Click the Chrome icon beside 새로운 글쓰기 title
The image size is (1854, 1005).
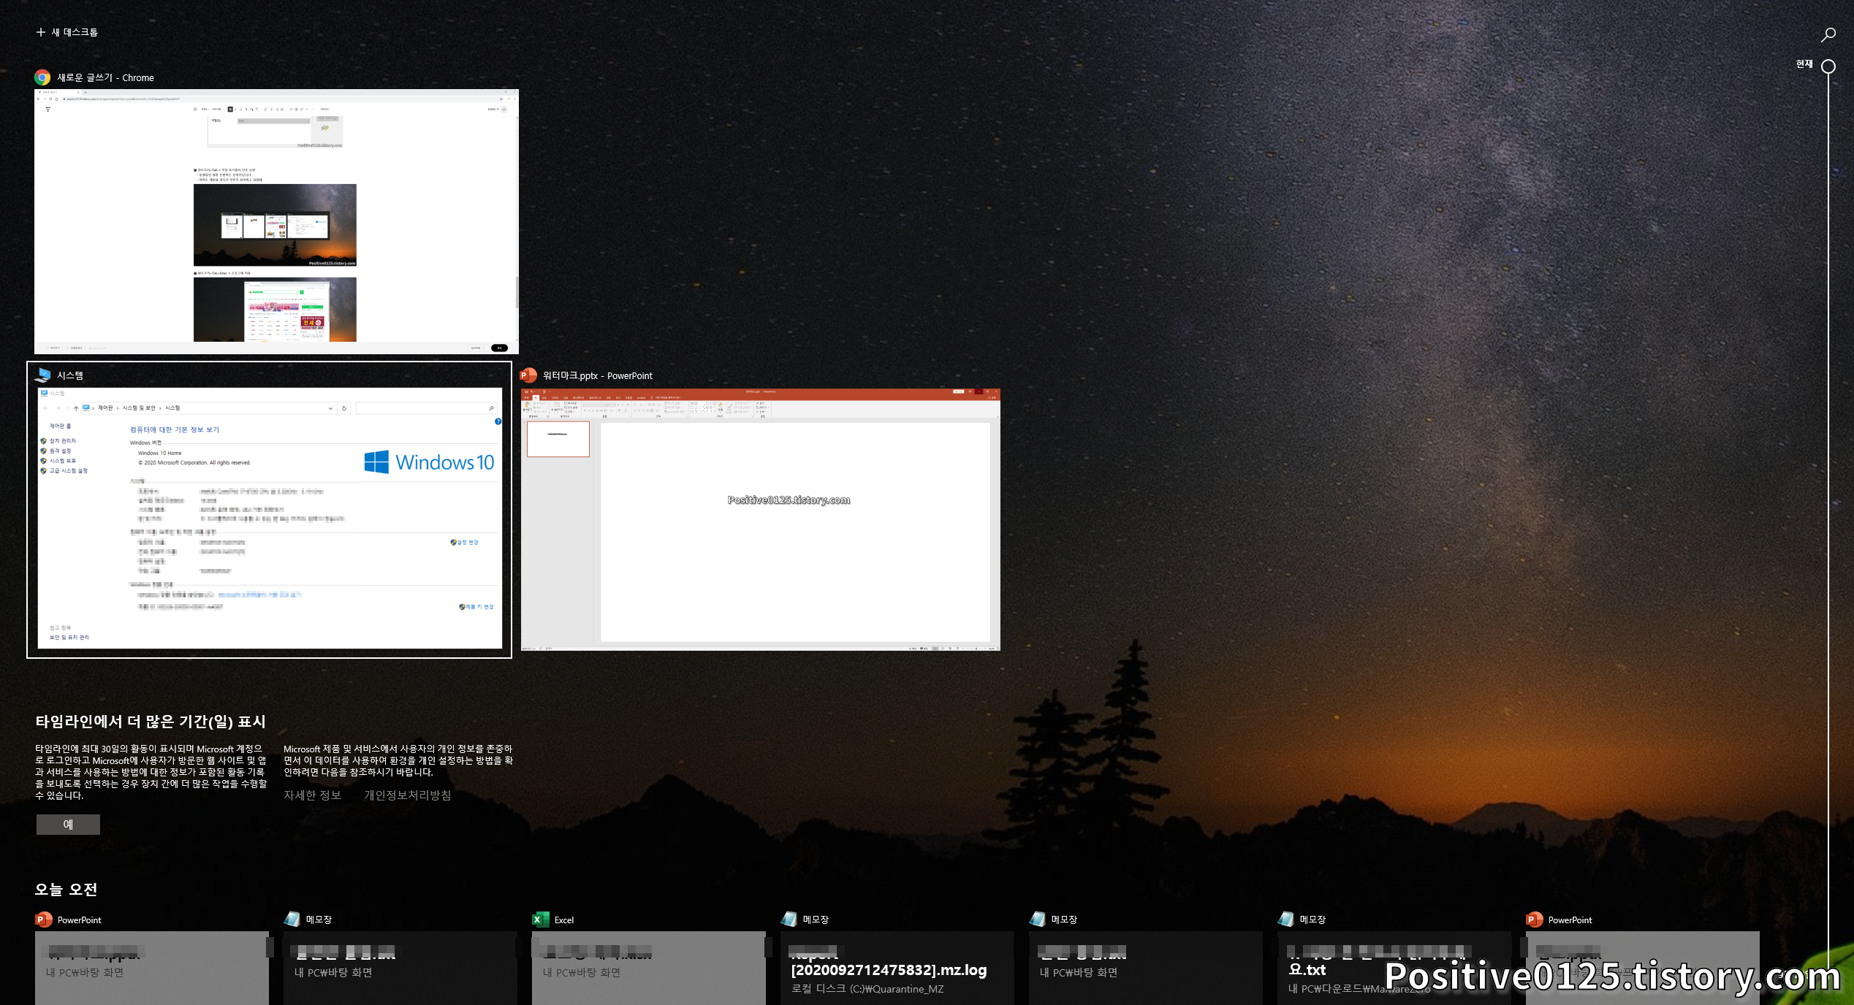click(x=42, y=77)
